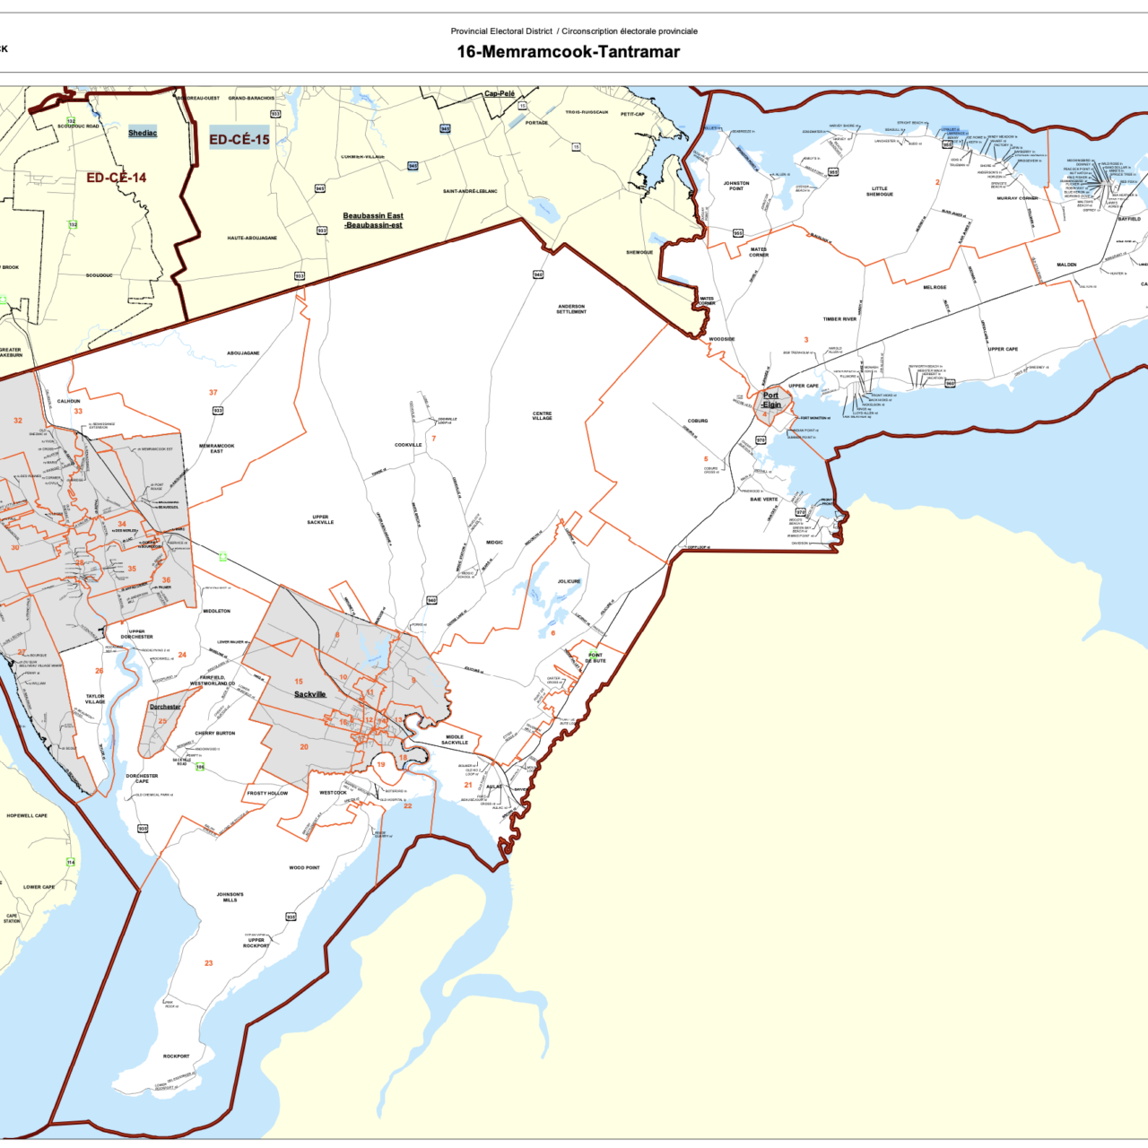Click the HOPEWELL CAPE label
Viewport: 1148px width, 1148px height.
point(27,816)
